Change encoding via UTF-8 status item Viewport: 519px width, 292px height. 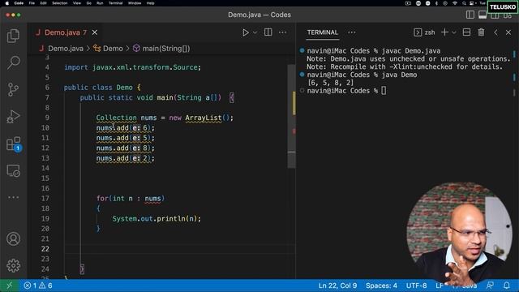[416, 286]
